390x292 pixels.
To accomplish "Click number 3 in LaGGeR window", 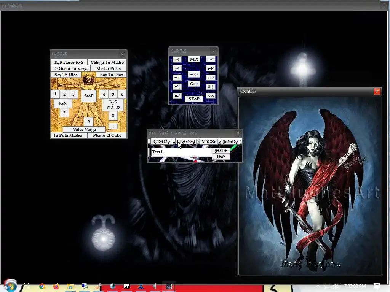I will (74, 94).
